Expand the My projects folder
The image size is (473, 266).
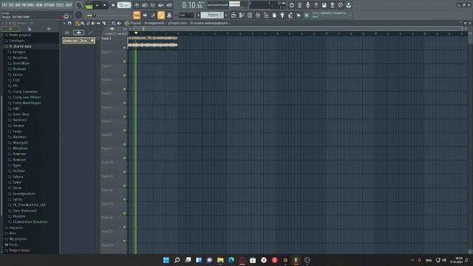pos(18,239)
